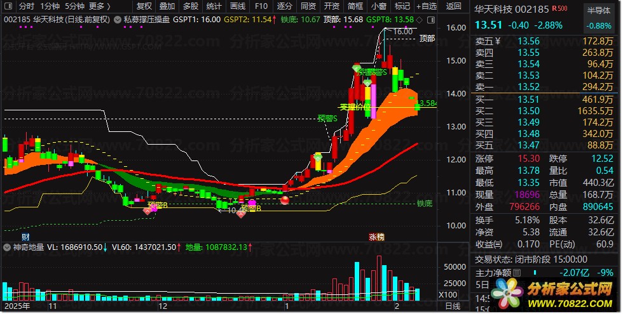Click the 标记 mark button
This screenshot has width=623, height=314.
[x=402, y=6]
